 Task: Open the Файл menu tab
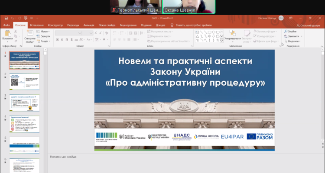pyautogui.click(x=6, y=26)
